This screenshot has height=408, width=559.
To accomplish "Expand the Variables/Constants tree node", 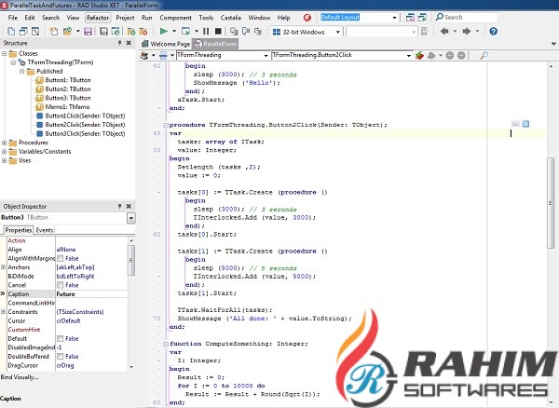I will (5, 152).
